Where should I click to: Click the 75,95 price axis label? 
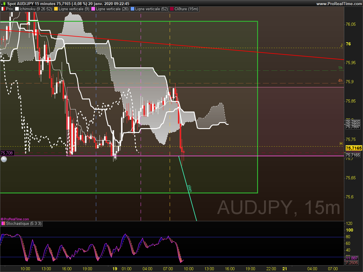pos(351,63)
